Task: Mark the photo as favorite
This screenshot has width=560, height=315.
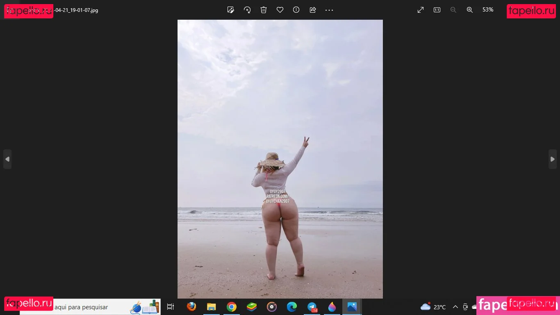Action: pyautogui.click(x=280, y=10)
